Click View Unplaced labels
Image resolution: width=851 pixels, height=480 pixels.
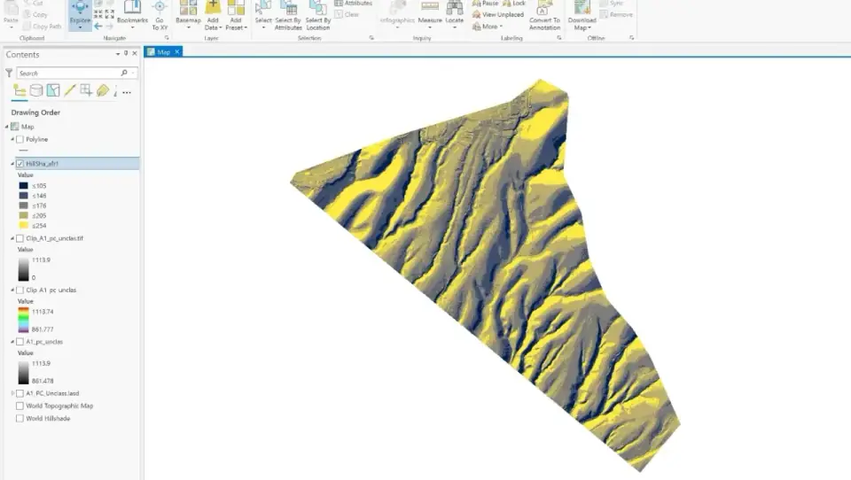click(x=497, y=15)
